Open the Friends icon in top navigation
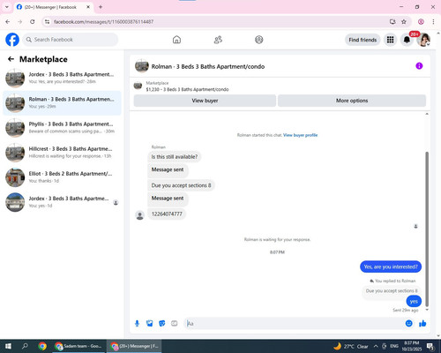This screenshot has width=441, height=353. pyautogui.click(x=218, y=40)
